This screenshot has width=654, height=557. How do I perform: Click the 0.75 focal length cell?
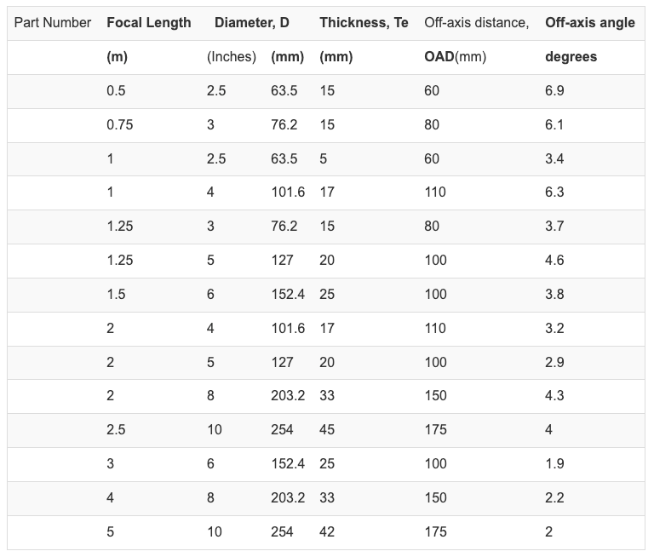point(120,125)
